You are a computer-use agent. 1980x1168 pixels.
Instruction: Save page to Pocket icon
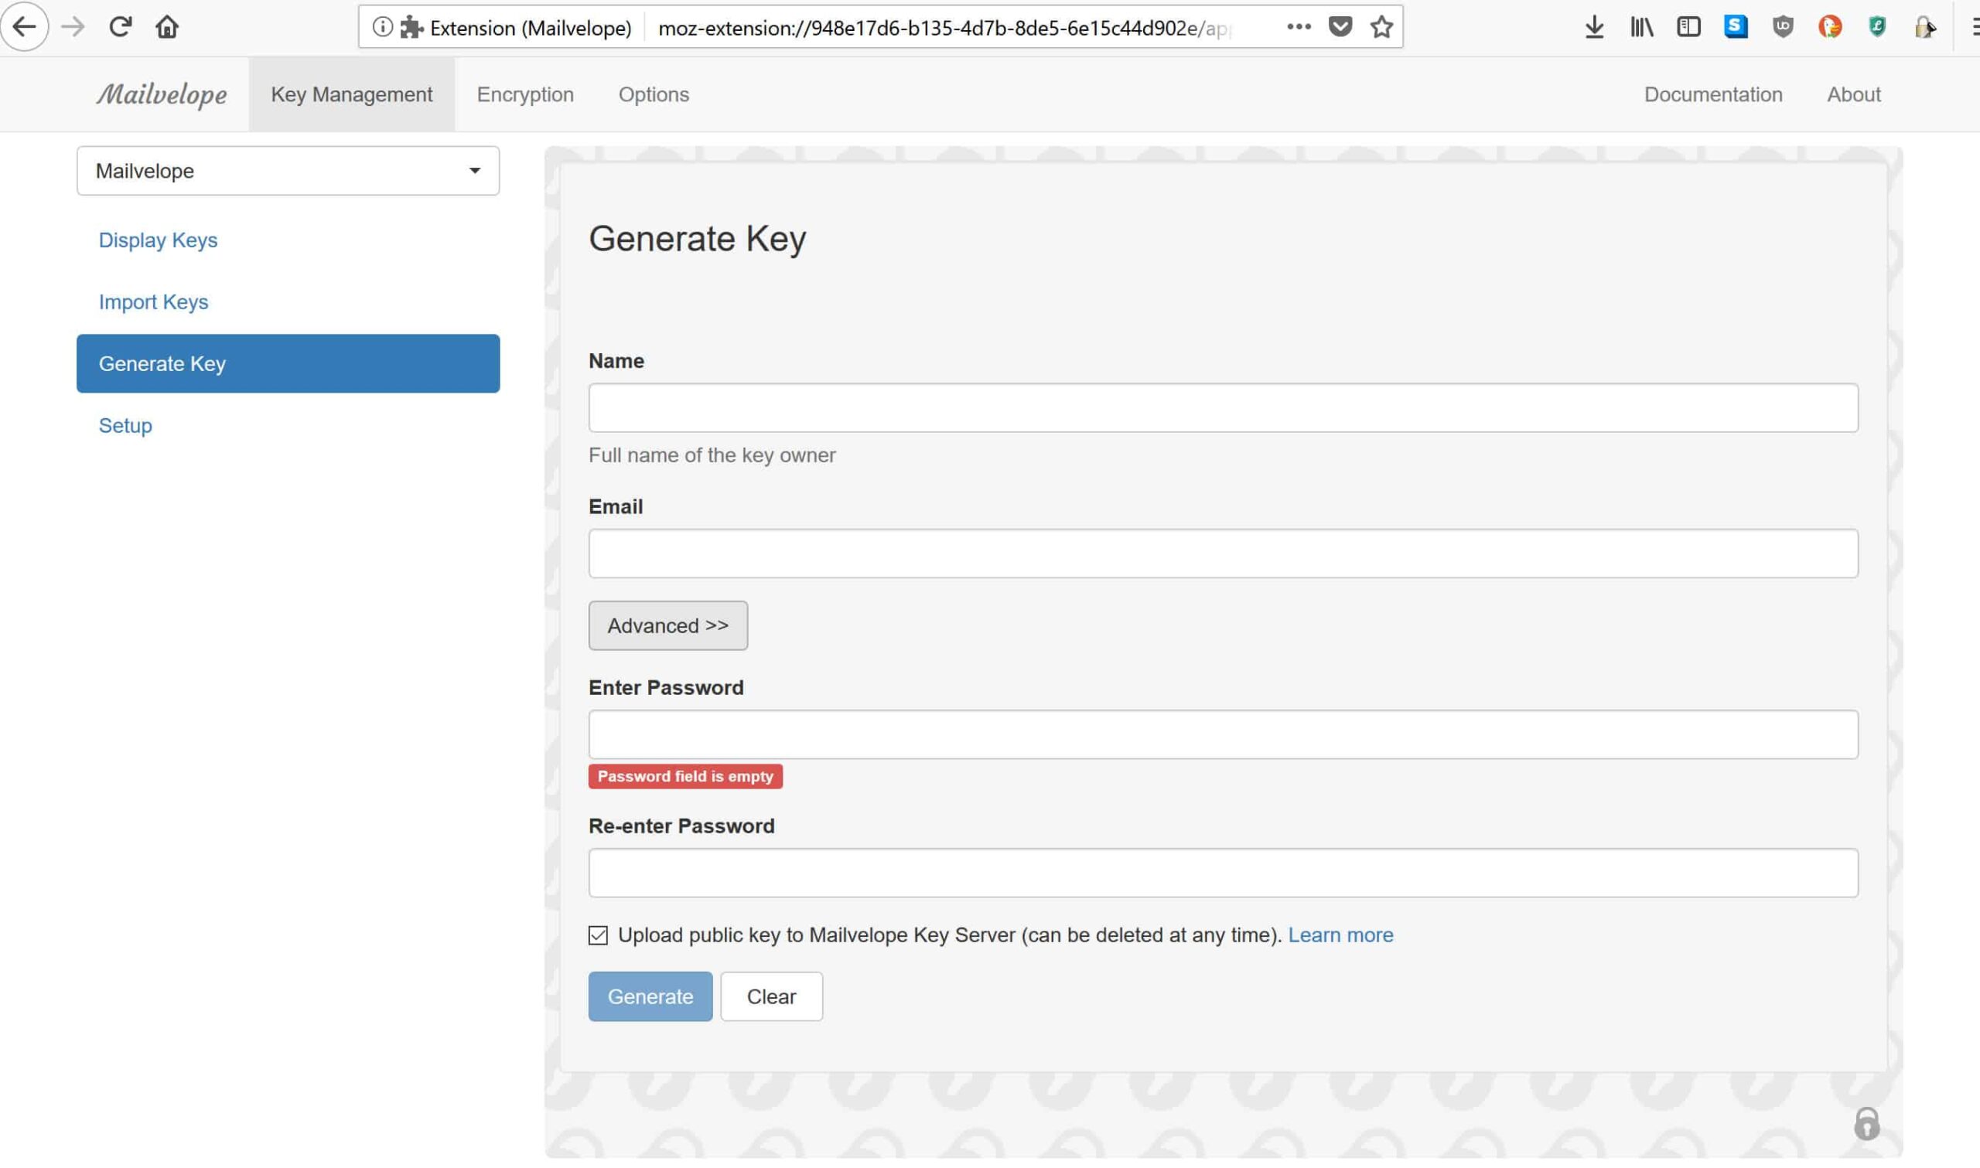pos(1340,28)
